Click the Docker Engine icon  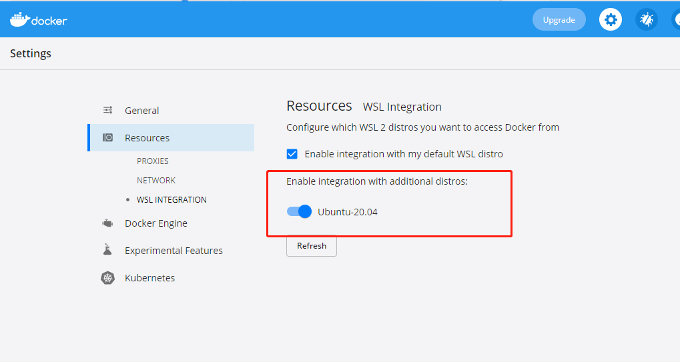(x=107, y=223)
